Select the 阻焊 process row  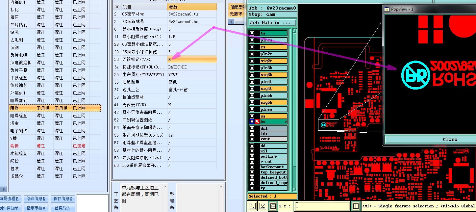point(55,108)
